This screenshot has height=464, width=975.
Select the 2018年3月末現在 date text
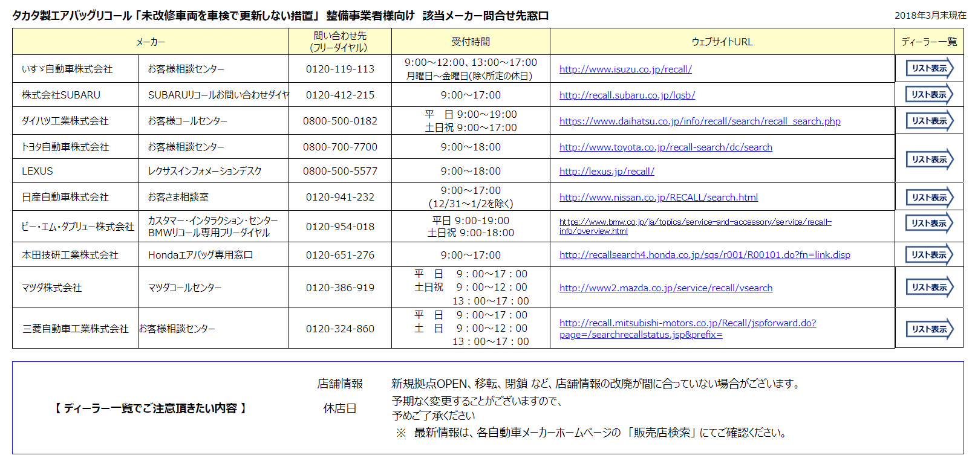(x=930, y=15)
